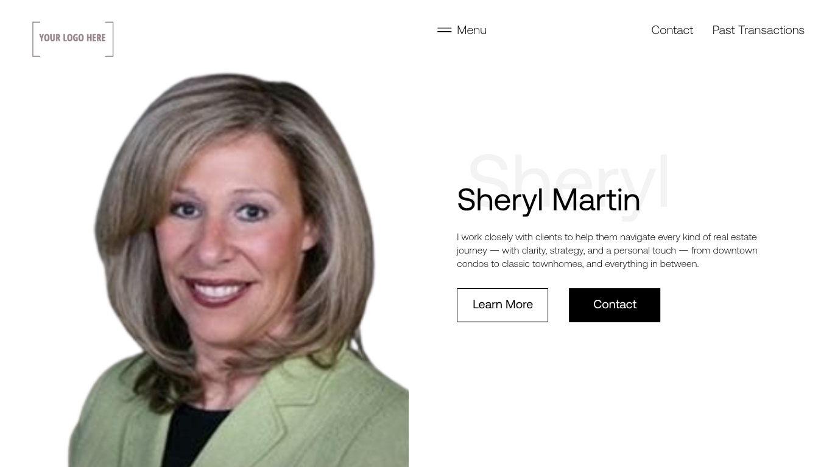The image size is (832, 467).
Task: Click the left bracket of the logo
Action: (36, 39)
